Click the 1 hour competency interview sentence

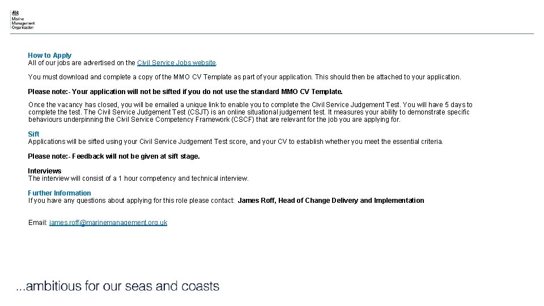pyautogui.click(x=138, y=178)
